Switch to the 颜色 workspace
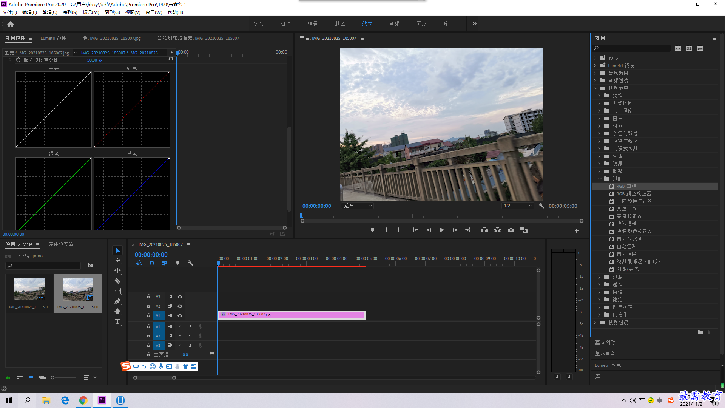The image size is (725, 408). click(340, 23)
